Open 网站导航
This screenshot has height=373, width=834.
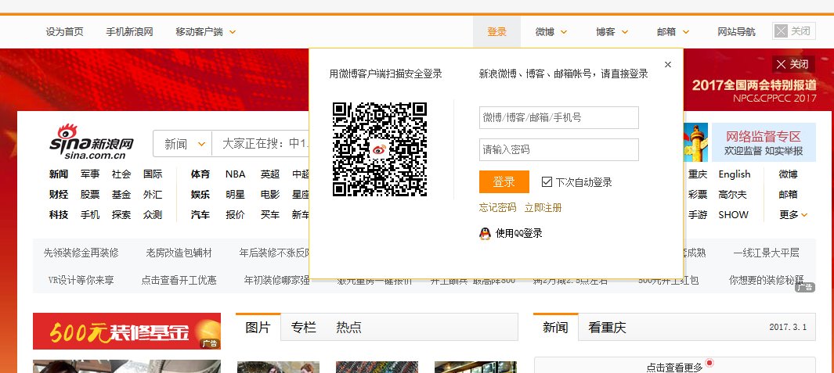[x=736, y=32]
